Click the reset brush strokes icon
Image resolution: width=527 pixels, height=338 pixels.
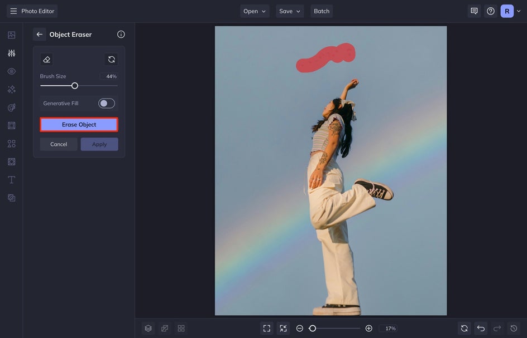pos(112,60)
